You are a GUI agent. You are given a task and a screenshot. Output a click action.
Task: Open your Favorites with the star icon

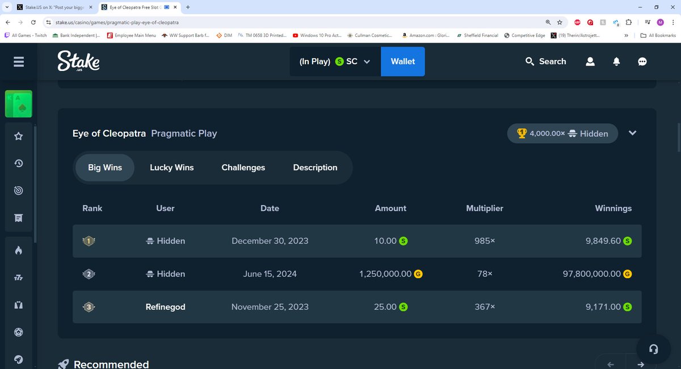[19, 136]
